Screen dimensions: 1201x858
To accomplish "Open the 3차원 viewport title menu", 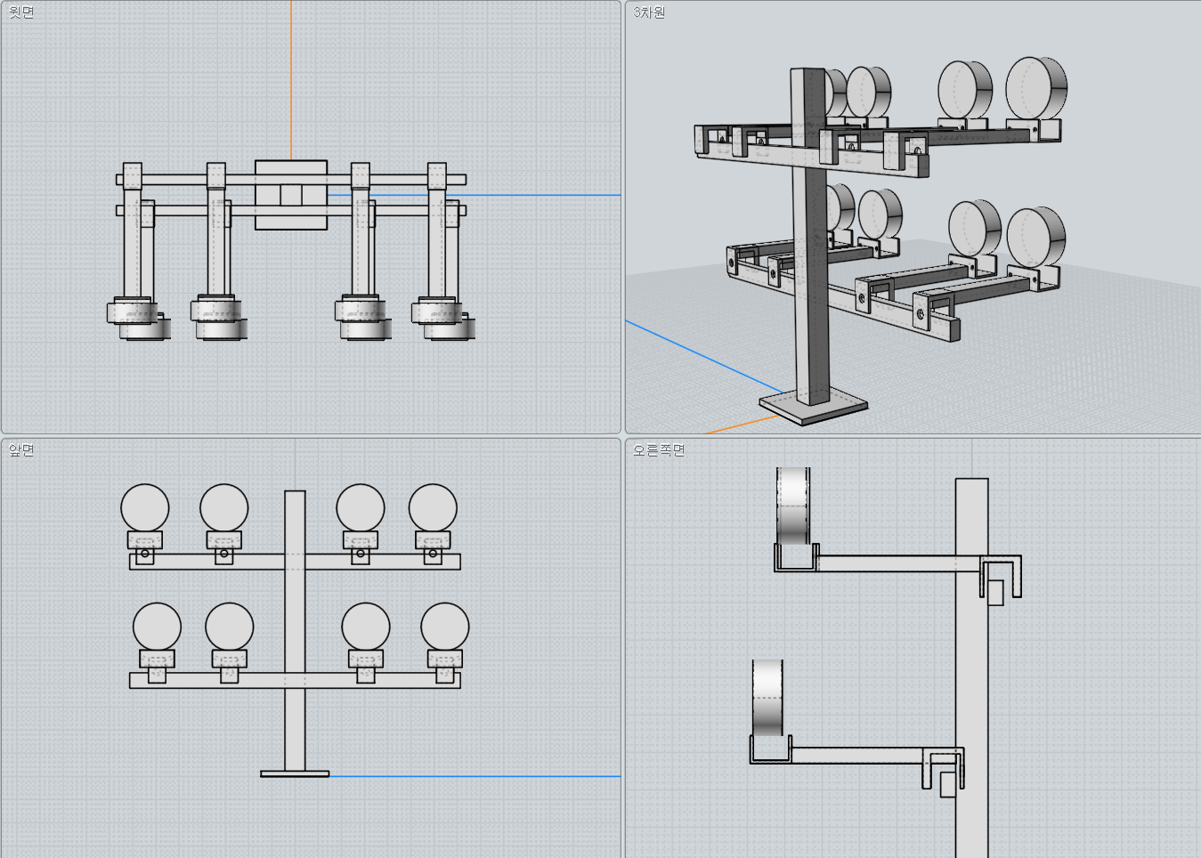I will (x=649, y=12).
